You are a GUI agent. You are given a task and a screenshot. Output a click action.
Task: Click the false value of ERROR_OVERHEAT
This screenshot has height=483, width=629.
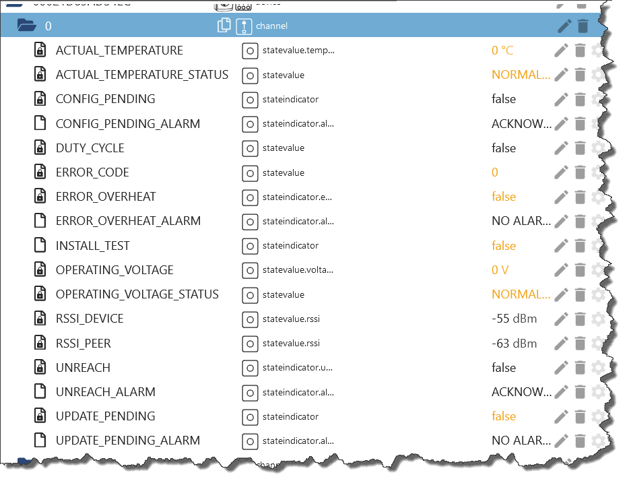point(504,197)
